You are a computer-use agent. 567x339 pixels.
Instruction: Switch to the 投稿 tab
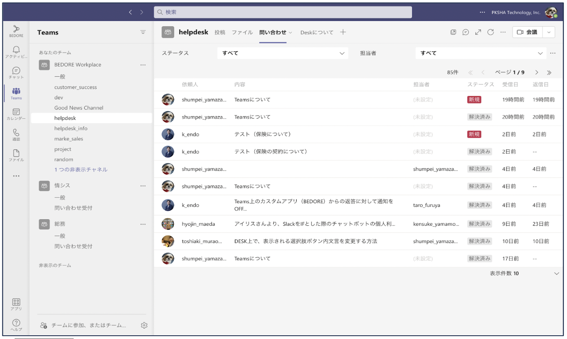click(x=220, y=32)
